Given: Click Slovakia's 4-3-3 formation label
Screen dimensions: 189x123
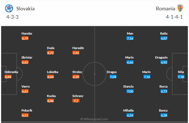Looking at the screenshot, I should pos(13,17).
